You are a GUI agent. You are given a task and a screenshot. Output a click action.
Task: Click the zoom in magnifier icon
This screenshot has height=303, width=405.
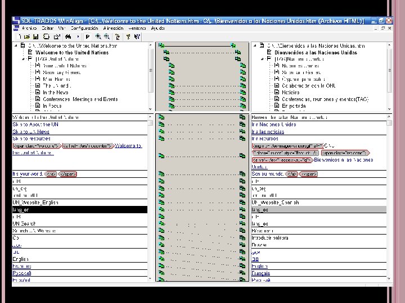tap(98, 37)
